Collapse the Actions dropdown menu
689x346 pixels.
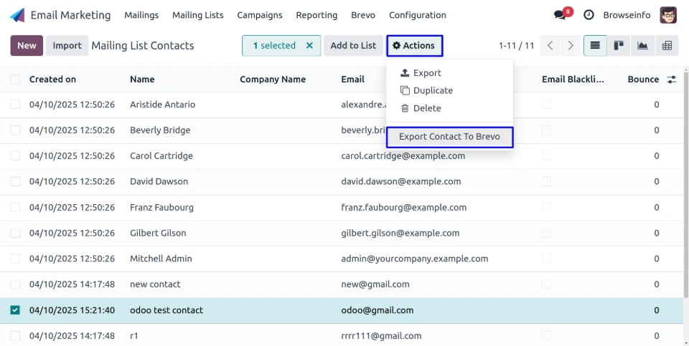click(x=414, y=46)
